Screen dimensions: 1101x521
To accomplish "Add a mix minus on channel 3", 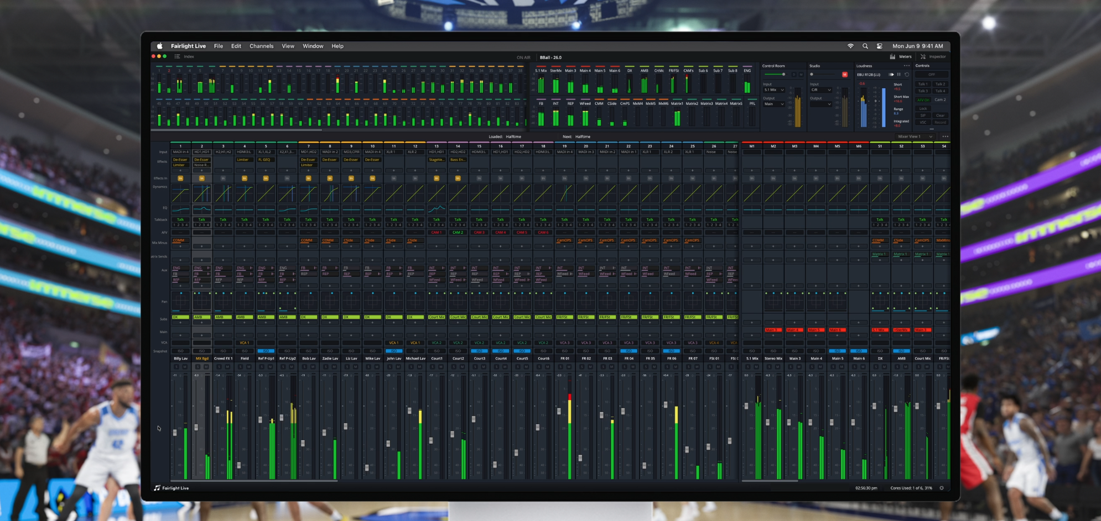I will point(223,246).
